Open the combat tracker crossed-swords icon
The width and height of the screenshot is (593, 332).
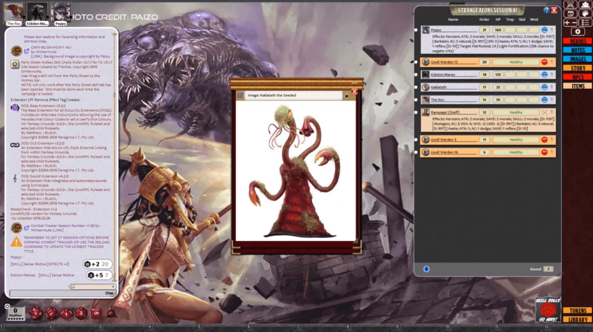tap(570, 5)
